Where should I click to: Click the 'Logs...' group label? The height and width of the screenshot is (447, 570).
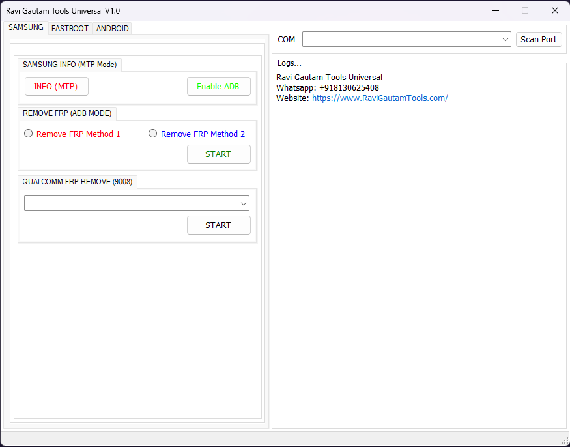click(289, 63)
